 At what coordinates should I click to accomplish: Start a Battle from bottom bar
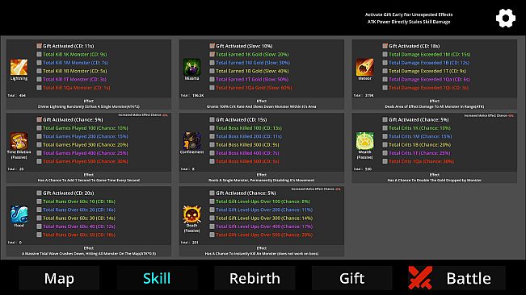[x=457, y=278]
